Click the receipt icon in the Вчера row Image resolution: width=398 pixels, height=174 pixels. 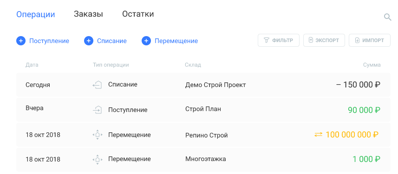[x=97, y=110]
